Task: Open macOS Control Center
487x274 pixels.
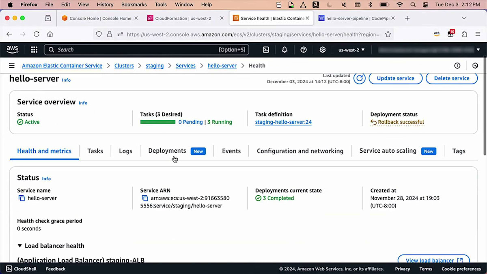Action: pos(425,5)
